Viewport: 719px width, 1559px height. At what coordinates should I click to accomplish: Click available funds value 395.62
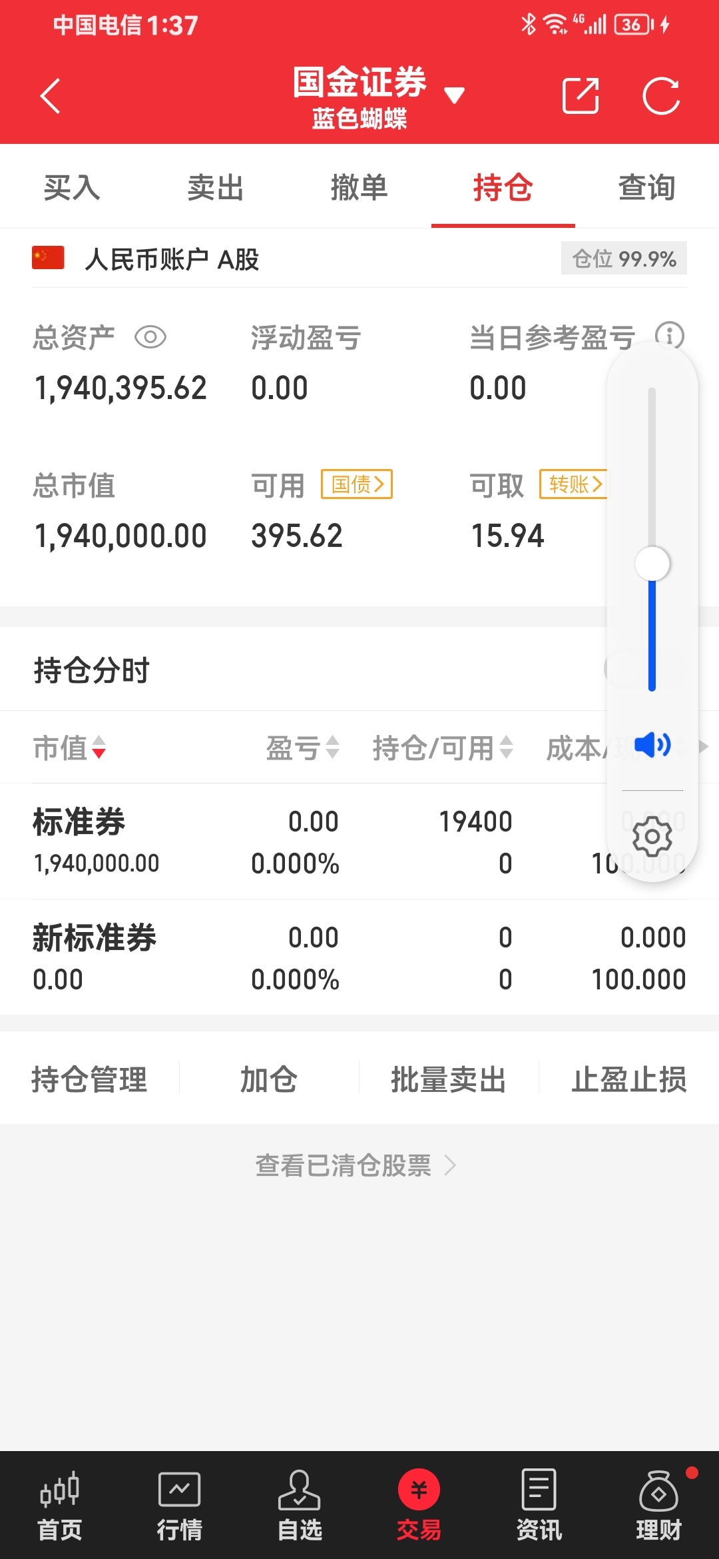click(297, 536)
